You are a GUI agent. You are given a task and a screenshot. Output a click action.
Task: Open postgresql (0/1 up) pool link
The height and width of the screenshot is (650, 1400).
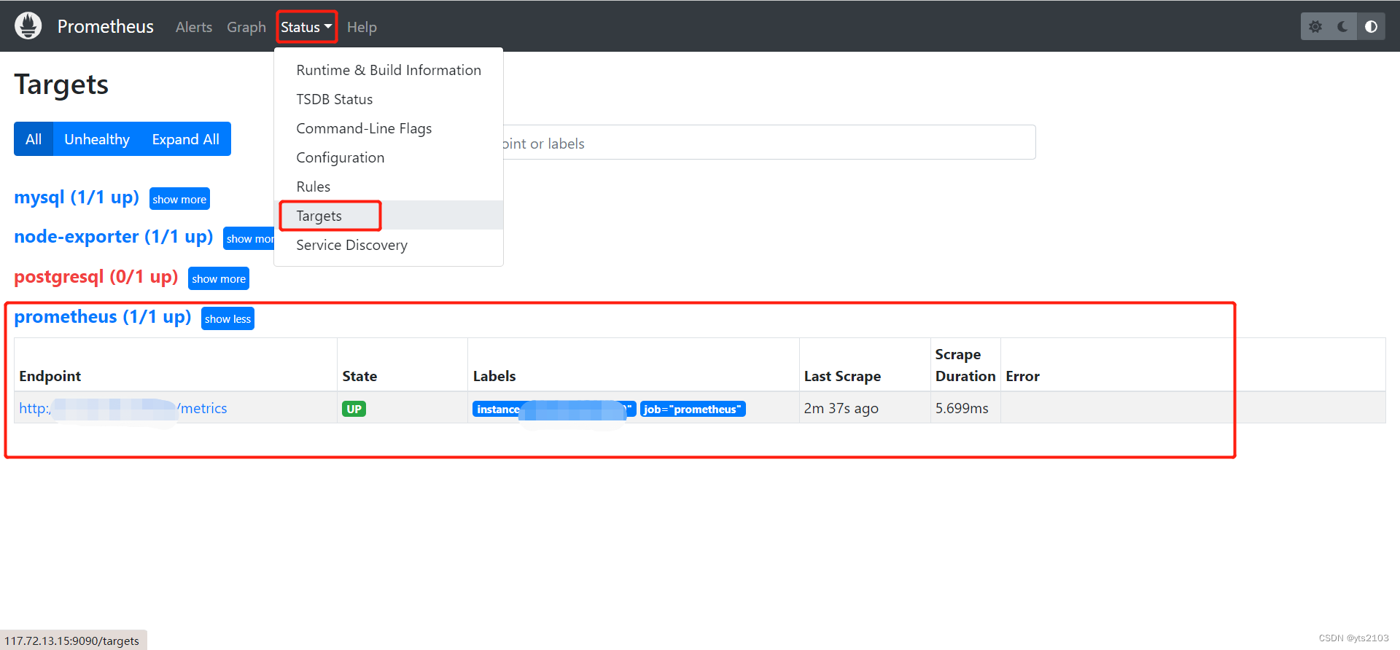(96, 277)
